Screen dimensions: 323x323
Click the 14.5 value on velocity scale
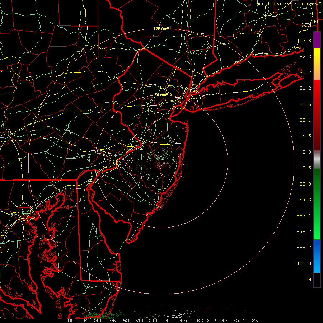tap(305, 136)
